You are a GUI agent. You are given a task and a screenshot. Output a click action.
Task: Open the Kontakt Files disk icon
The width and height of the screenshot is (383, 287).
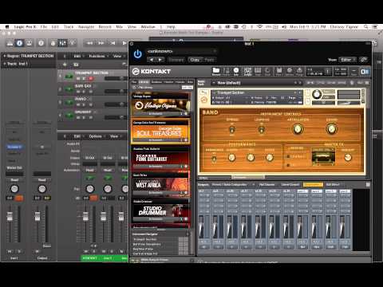278,71
